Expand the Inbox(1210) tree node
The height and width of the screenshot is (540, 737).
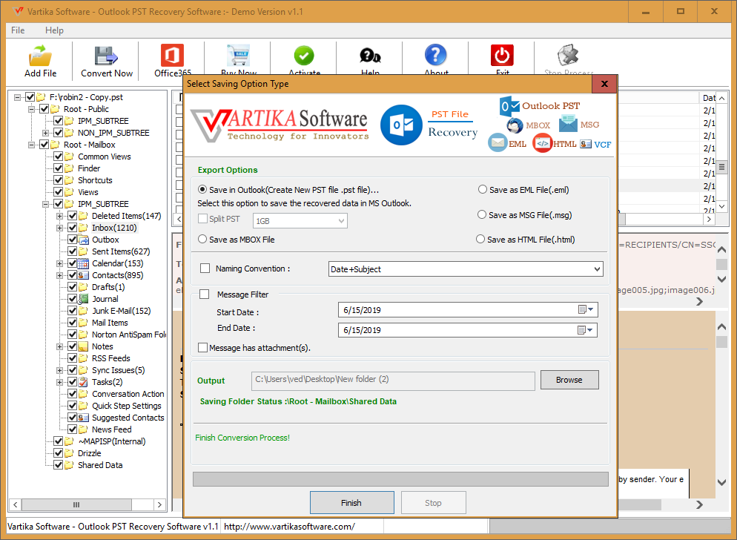[60, 228]
